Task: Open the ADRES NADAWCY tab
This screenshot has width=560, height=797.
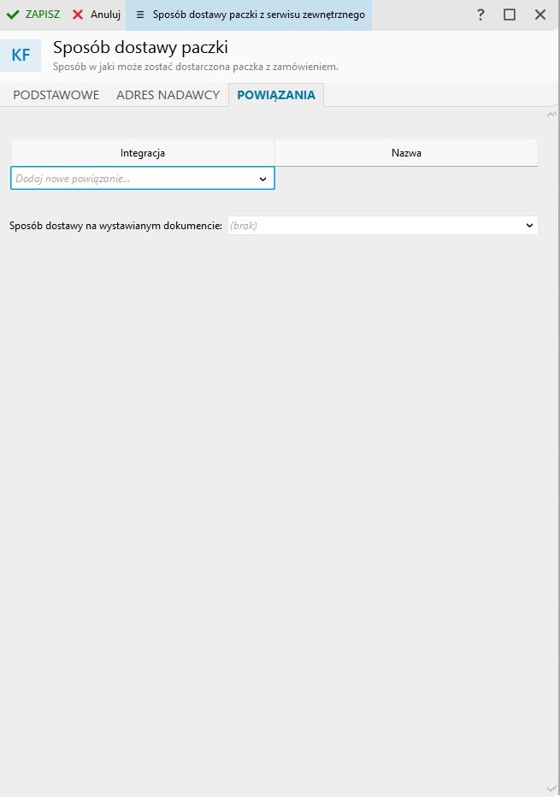Action: click(168, 95)
